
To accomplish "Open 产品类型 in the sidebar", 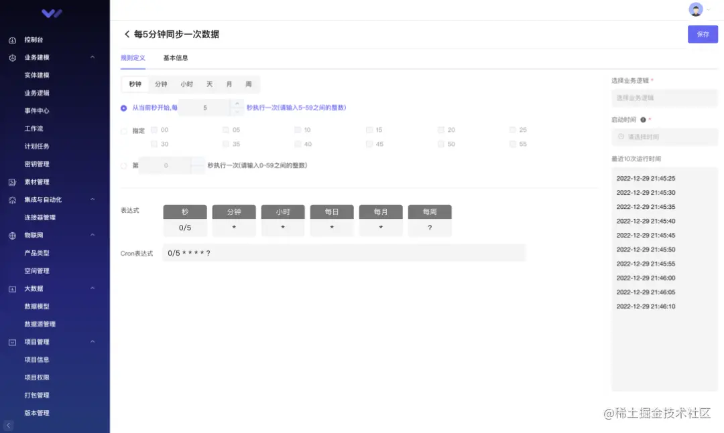I will [x=37, y=253].
